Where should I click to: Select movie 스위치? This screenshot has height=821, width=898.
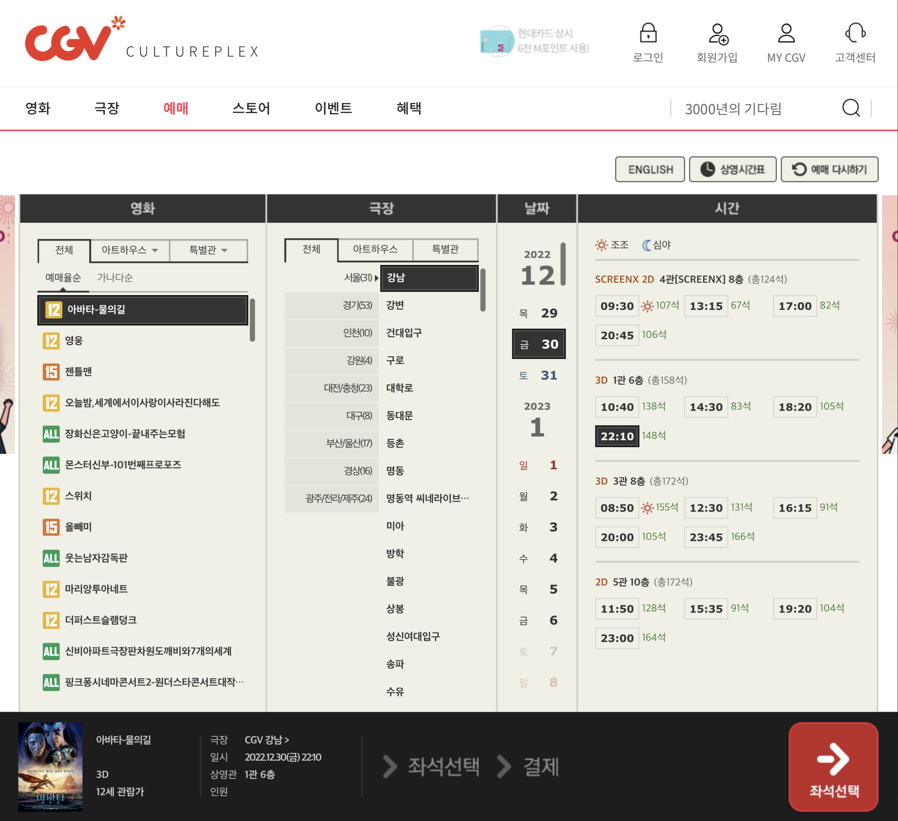tap(143, 496)
